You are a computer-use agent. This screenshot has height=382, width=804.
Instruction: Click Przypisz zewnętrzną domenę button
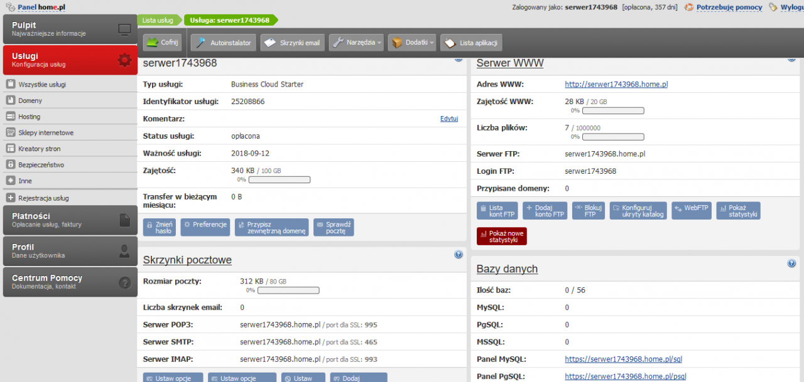272,227
